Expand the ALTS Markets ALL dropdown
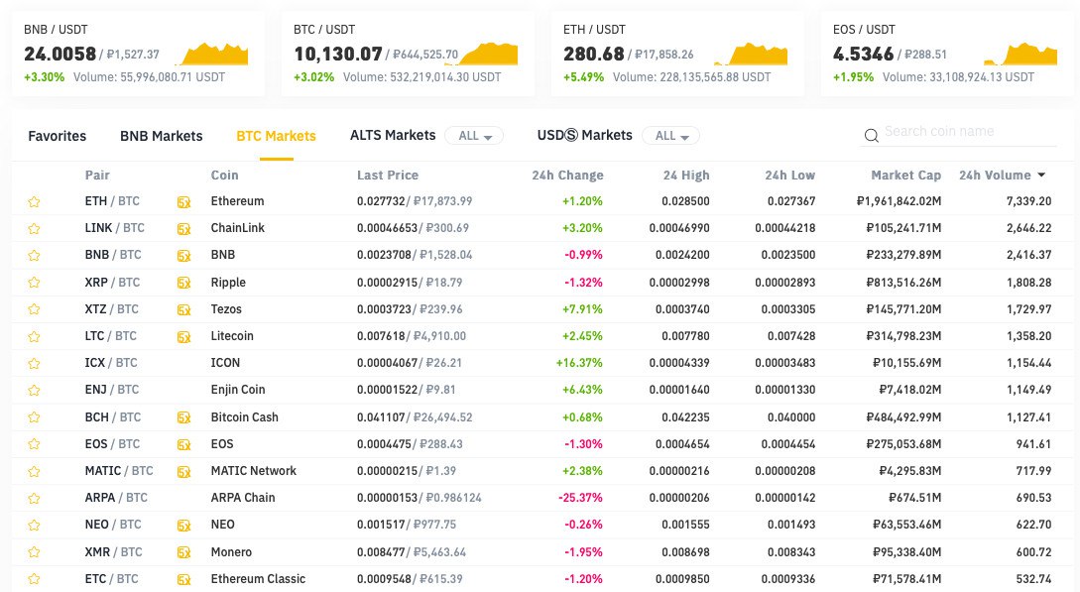 point(474,136)
